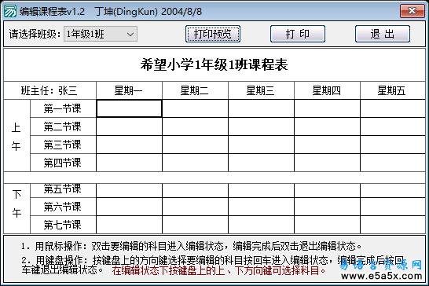Click the 请选择班级 label
Viewport: 429px width, 286px height.
[35, 35]
